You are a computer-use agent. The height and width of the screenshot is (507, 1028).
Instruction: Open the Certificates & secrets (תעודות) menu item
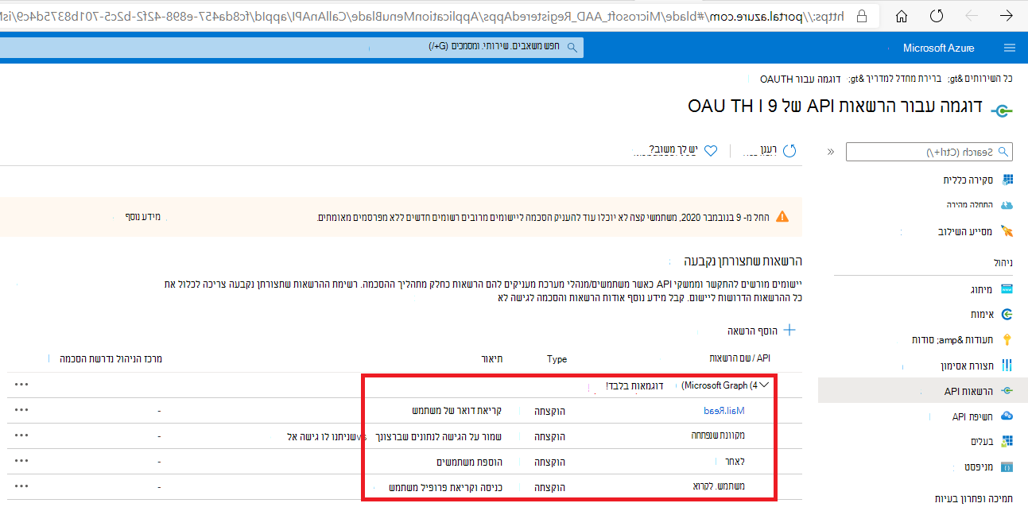click(953, 340)
